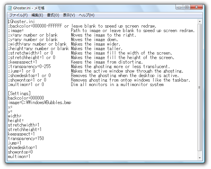Maximize the Ghoster.ini Notepad window
The height and width of the screenshot is (169, 211).
click(187, 7)
